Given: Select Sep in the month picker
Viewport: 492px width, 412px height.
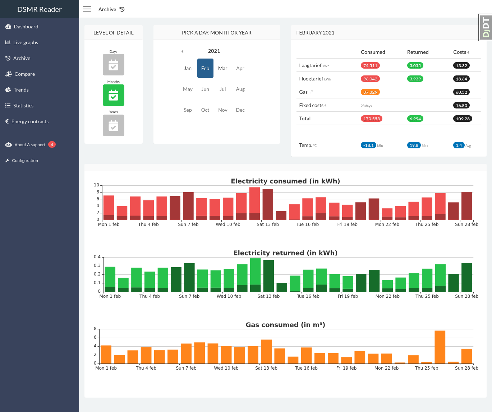Looking at the screenshot, I should [188, 110].
